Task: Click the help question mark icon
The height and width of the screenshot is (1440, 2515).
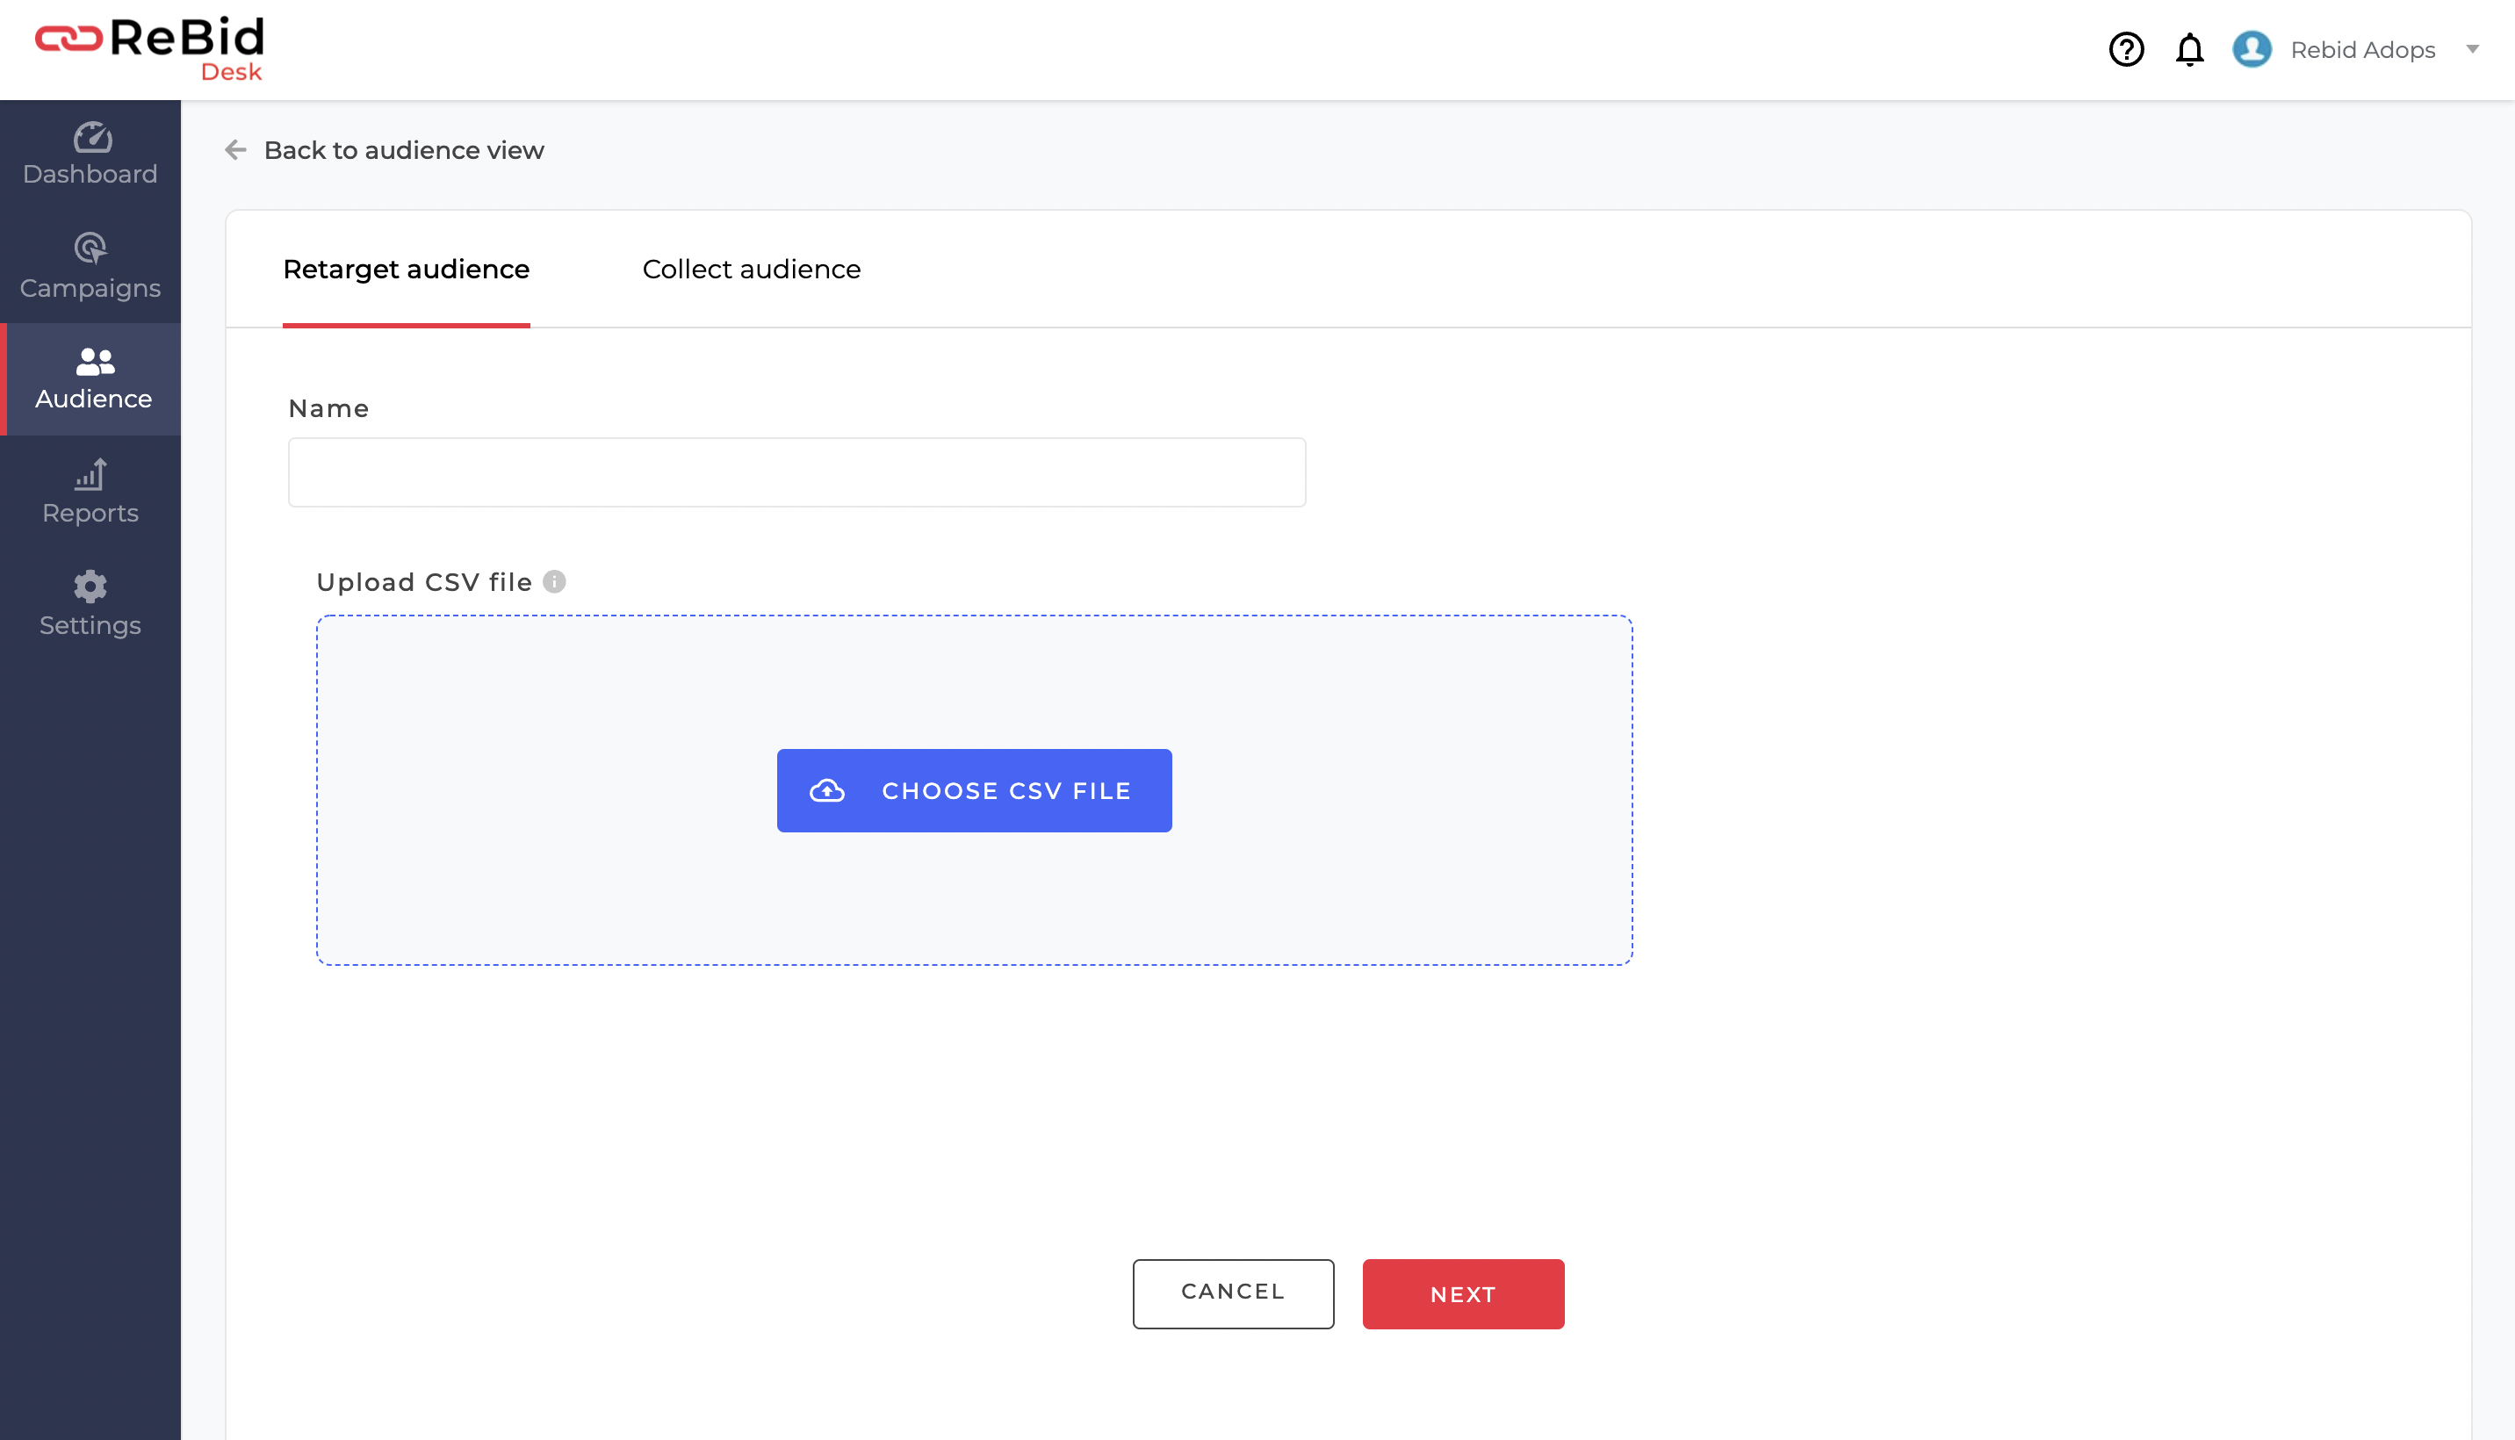Action: tap(2126, 49)
